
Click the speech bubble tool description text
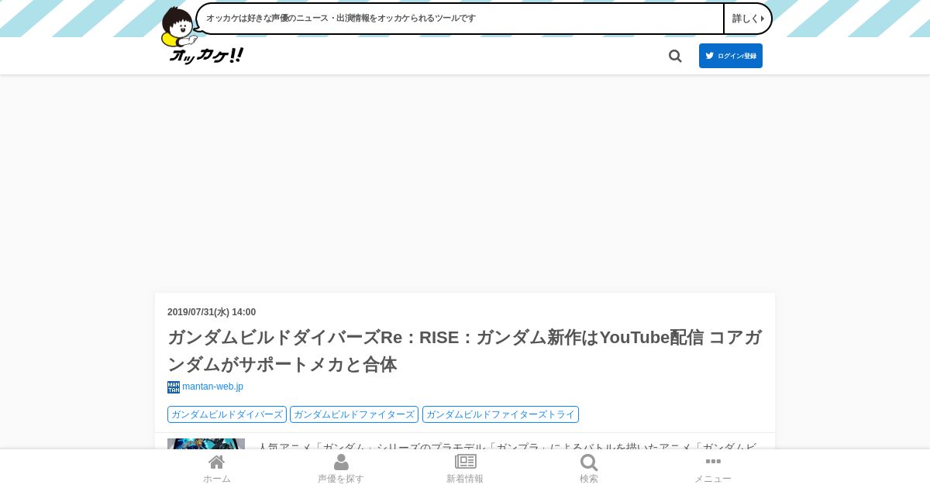tap(341, 19)
